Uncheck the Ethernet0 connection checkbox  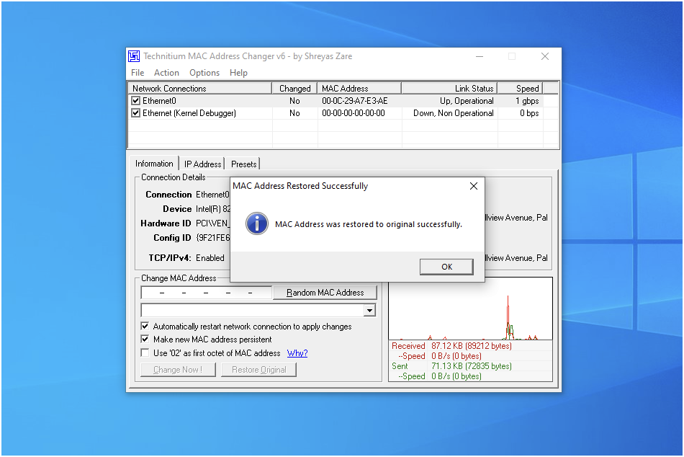coord(135,101)
